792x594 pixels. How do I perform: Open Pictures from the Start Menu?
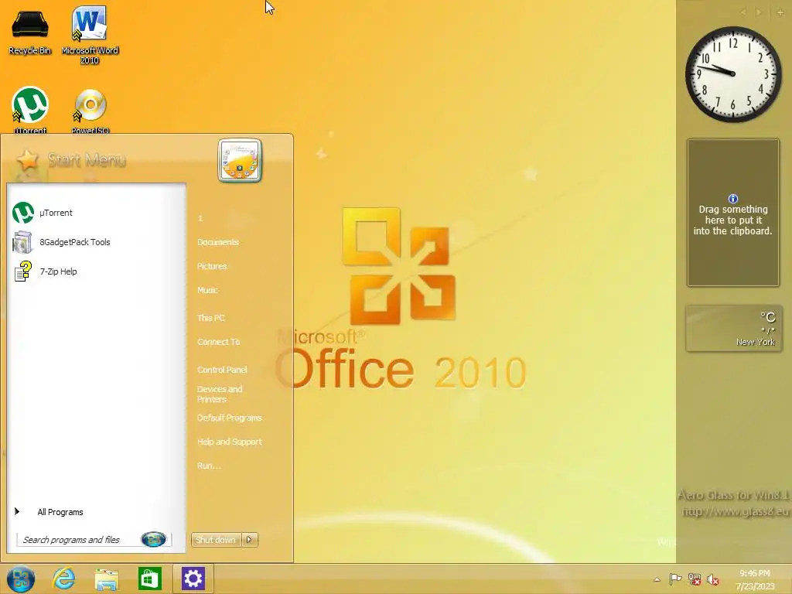pyautogui.click(x=212, y=266)
